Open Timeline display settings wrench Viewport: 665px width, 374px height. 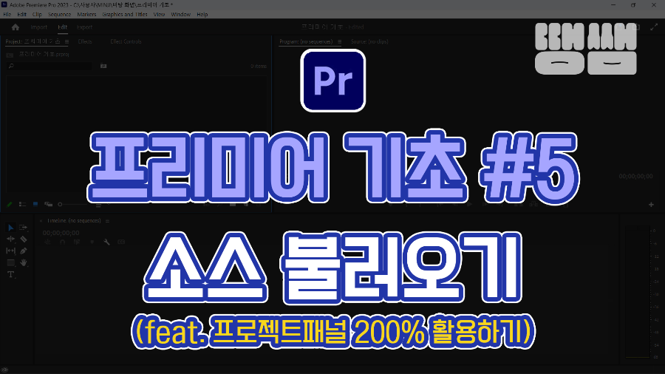106,242
